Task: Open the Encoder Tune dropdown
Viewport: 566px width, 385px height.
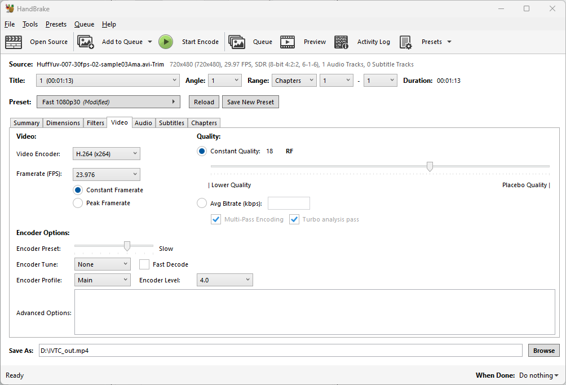Action: 103,264
